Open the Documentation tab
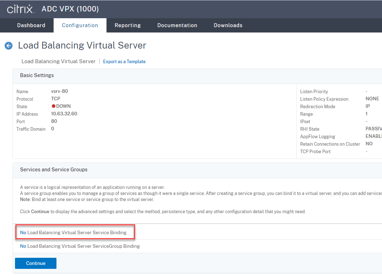 point(177,25)
